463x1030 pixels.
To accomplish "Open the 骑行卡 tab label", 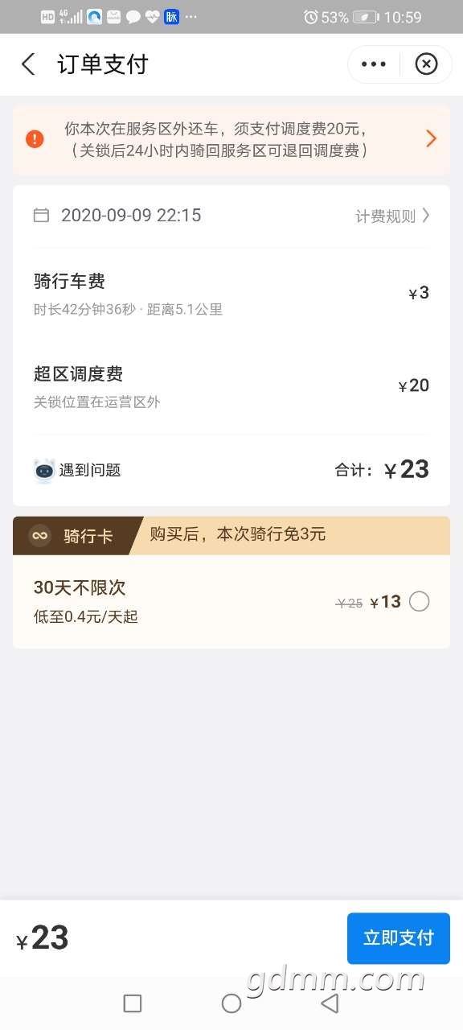I will (88, 536).
